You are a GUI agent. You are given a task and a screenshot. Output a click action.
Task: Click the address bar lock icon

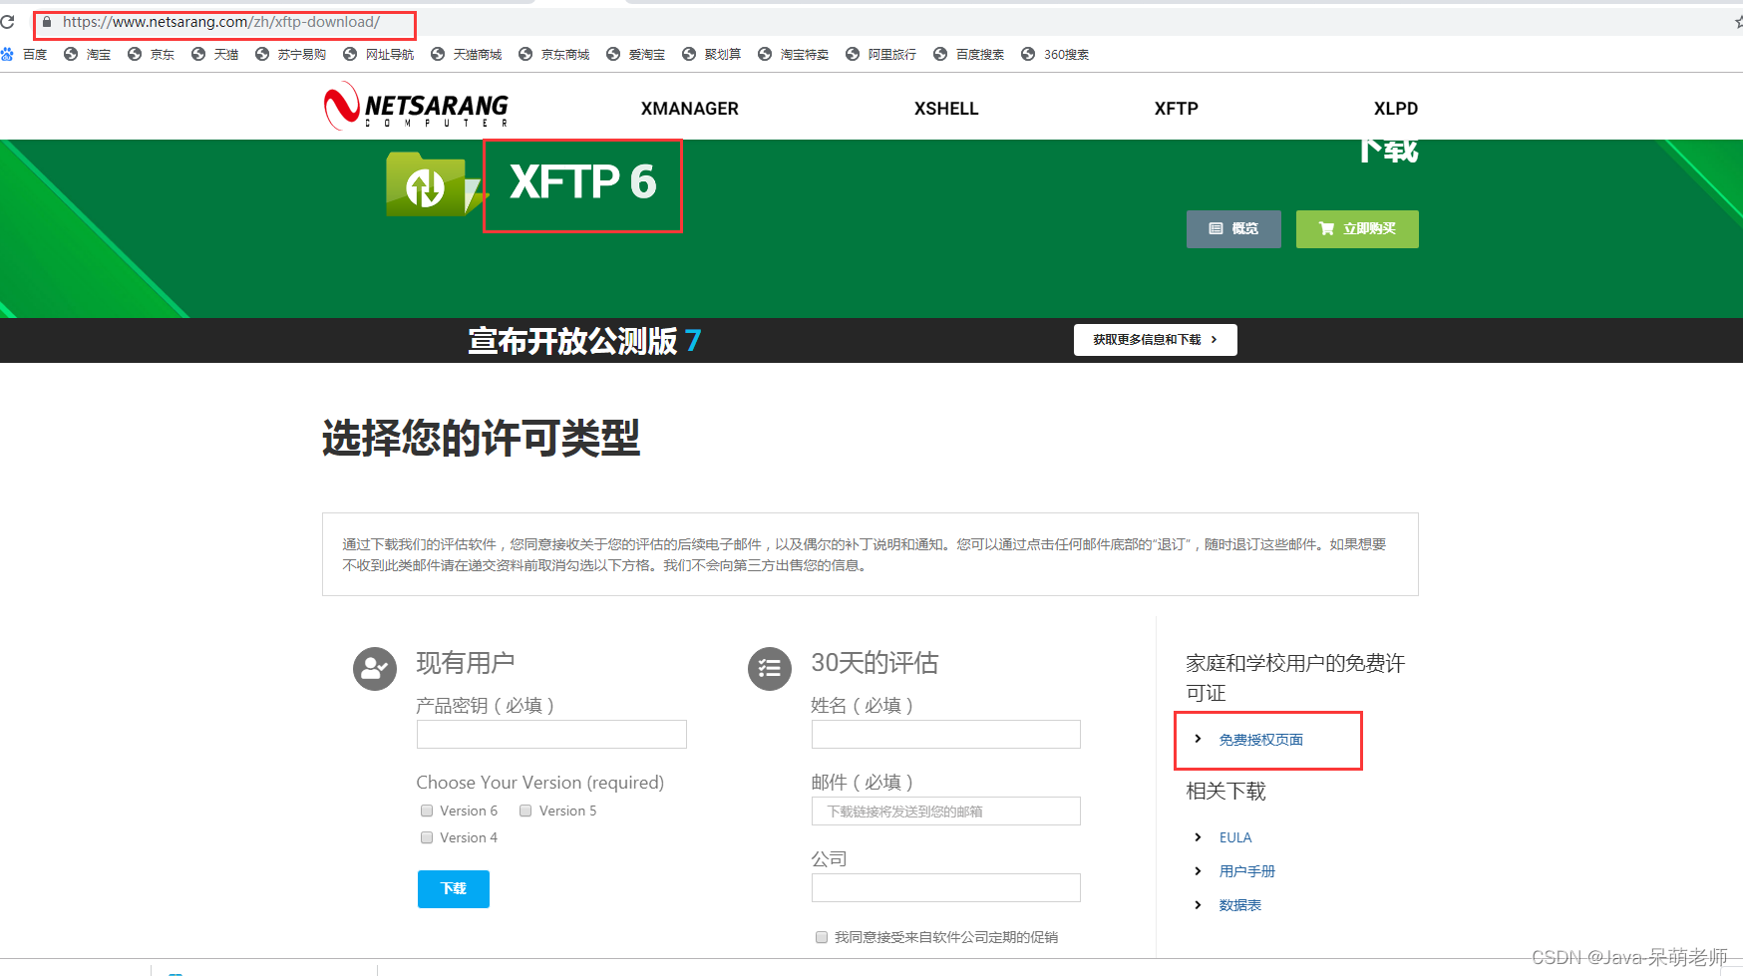pos(46,22)
